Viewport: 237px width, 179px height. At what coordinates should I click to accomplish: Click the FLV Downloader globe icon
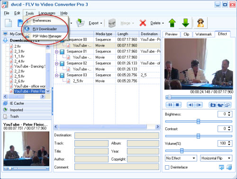[27, 29]
